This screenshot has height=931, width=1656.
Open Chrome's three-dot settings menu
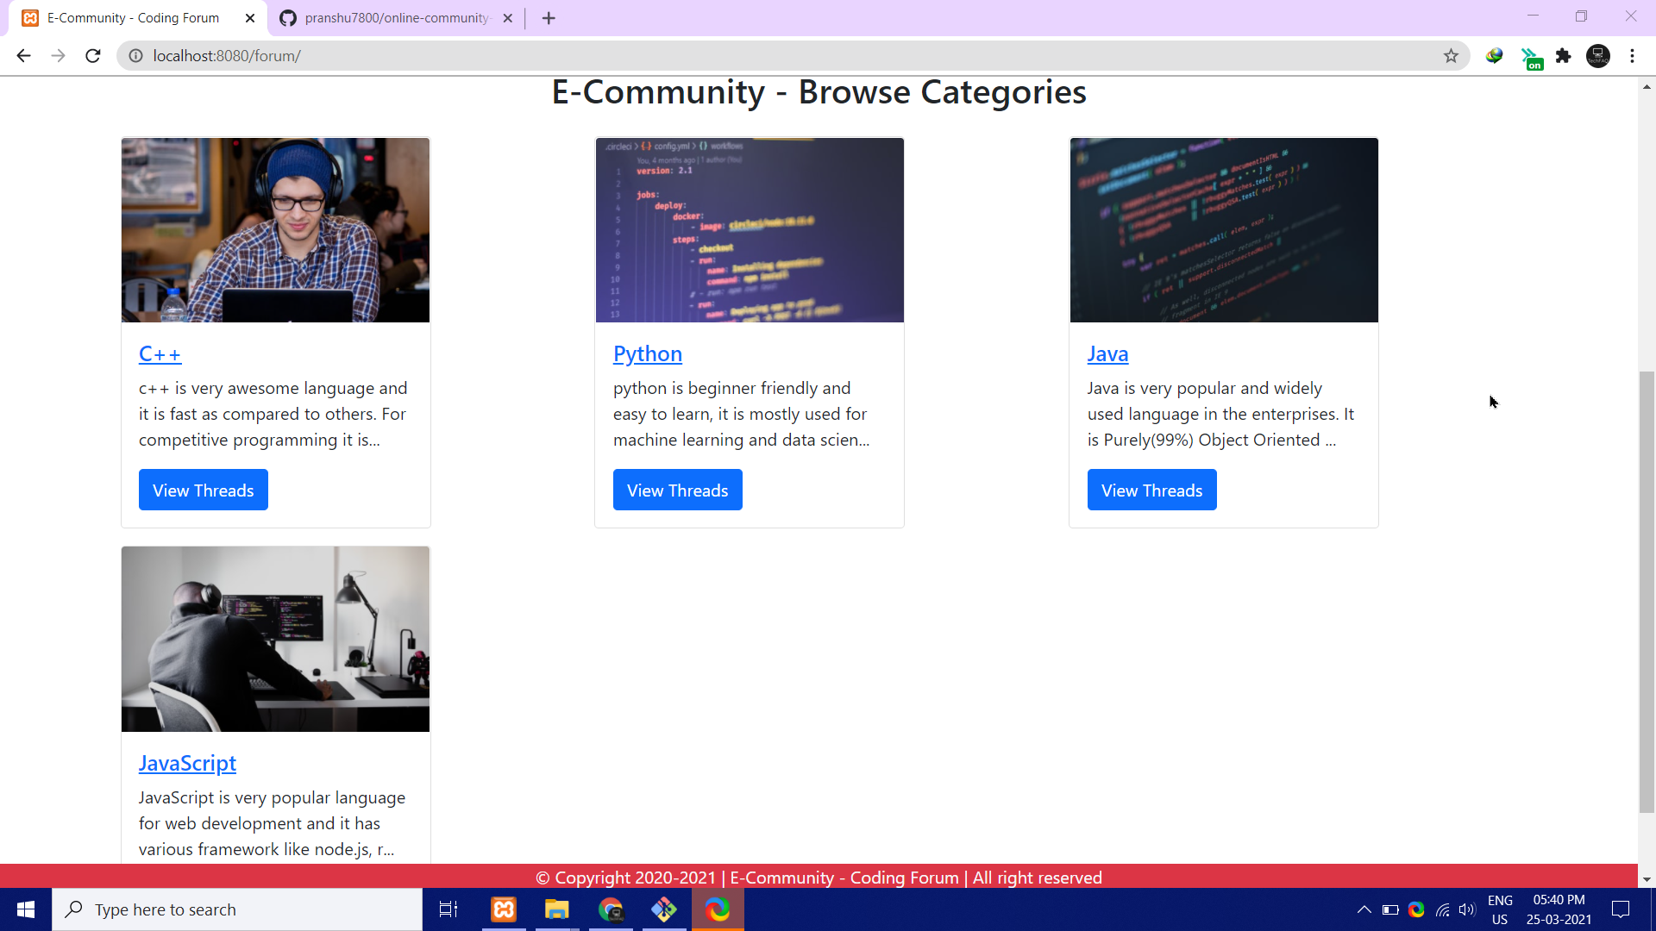tap(1633, 55)
